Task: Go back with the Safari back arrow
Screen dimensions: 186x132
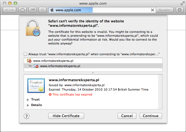Action: 6,10
